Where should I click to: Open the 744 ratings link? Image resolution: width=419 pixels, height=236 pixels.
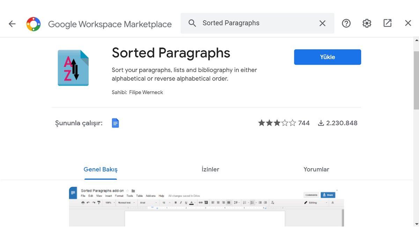[x=303, y=123]
